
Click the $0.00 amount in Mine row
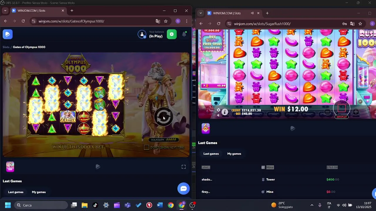click(x=330, y=192)
